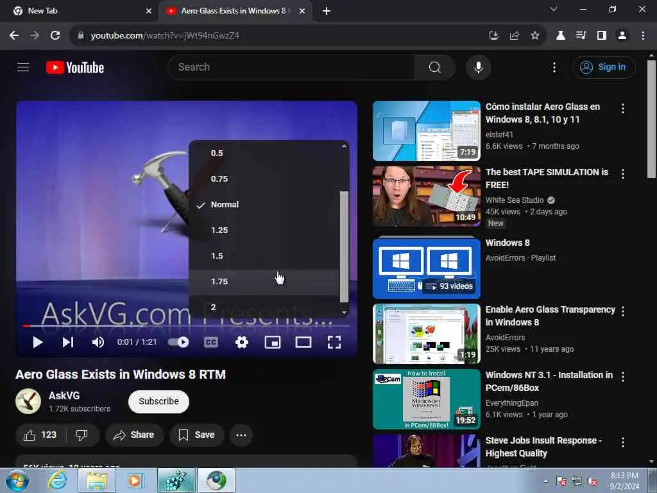The width and height of the screenshot is (657, 493).
Task: Open Enable Aero Glass Transparency video title
Action: click(x=550, y=316)
